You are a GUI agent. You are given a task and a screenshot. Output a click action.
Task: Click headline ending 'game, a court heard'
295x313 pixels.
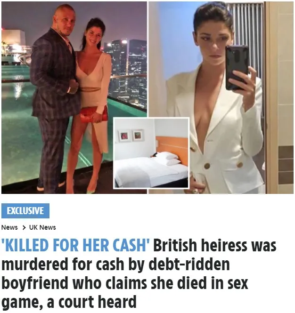69,302
